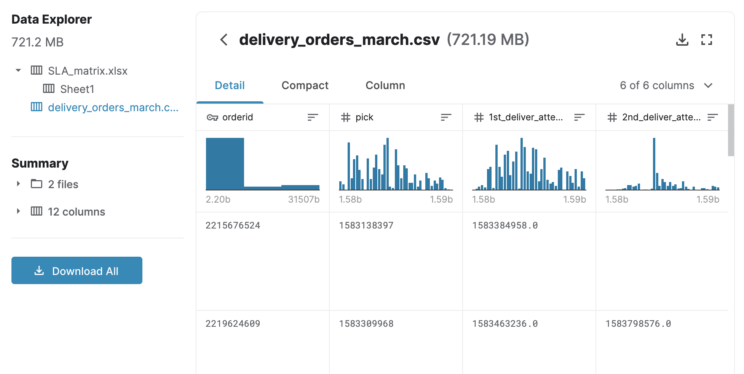
Task: Open sort menu for the 1st_deliver_atte column
Action: (579, 117)
